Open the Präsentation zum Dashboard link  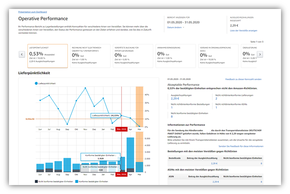(32, 12)
